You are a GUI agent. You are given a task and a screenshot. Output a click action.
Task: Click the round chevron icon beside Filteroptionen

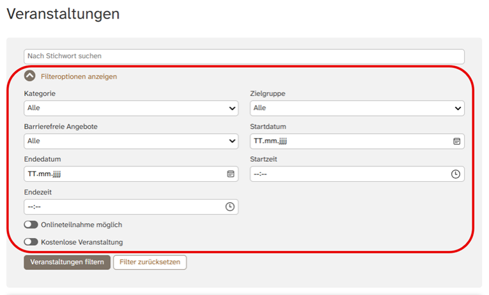coord(30,76)
